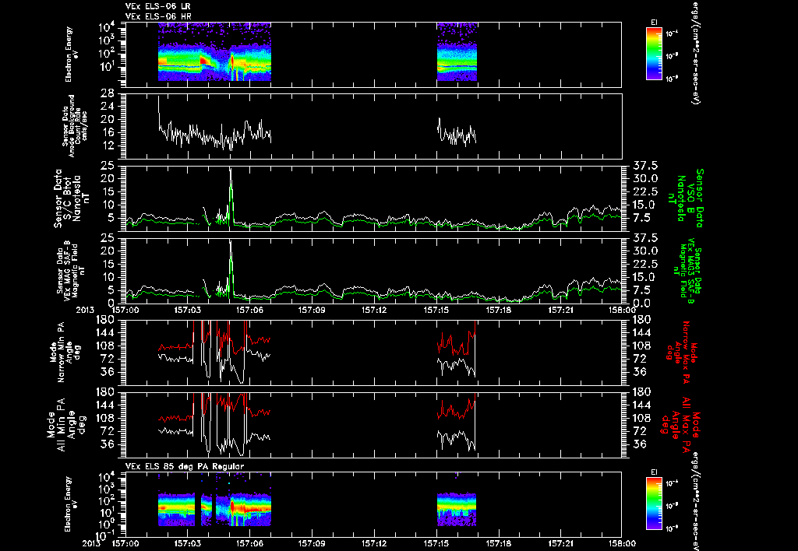Click the 'VEx ELS-06 HR' plot title
The height and width of the screenshot is (551, 798).
click(x=157, y=16)
